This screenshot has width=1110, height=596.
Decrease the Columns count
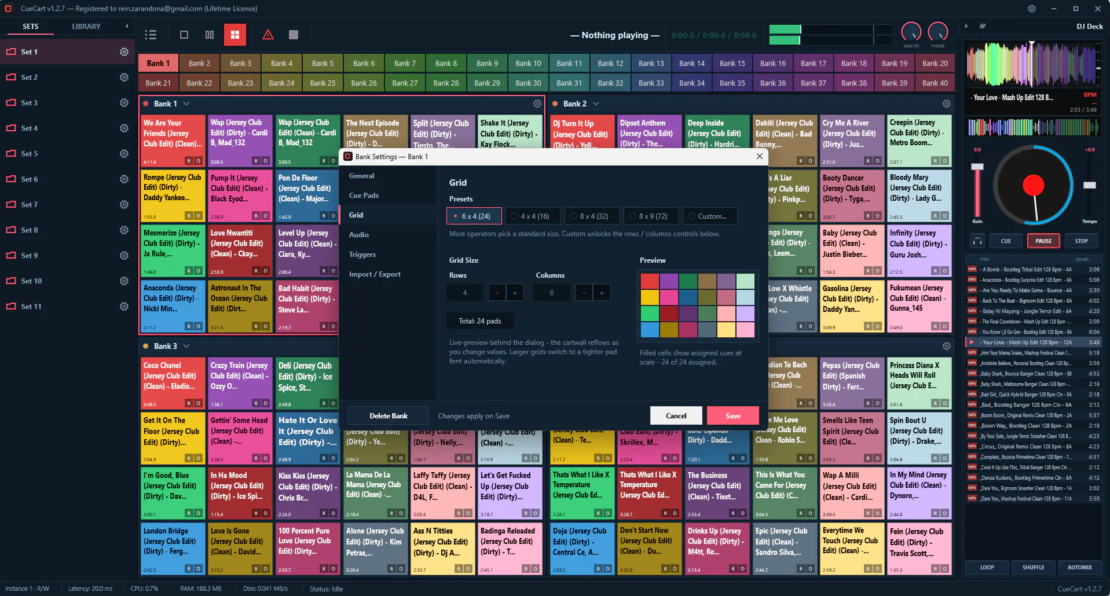pos(584,293)
